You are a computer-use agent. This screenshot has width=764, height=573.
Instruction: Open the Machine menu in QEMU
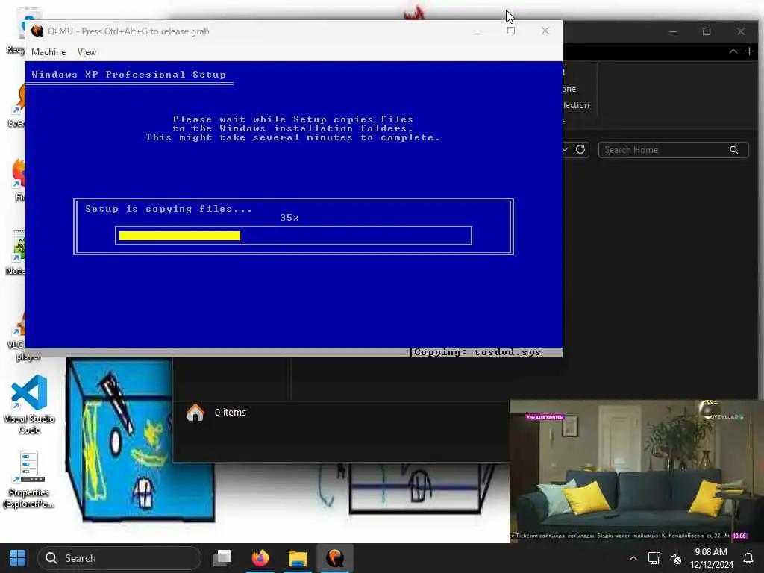(x=48, y=51)
